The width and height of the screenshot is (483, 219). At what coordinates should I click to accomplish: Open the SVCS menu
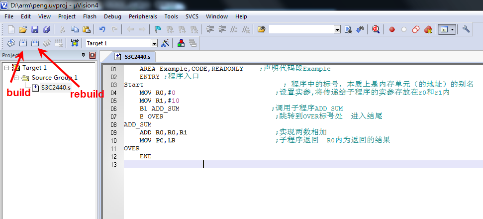point(192,16)
